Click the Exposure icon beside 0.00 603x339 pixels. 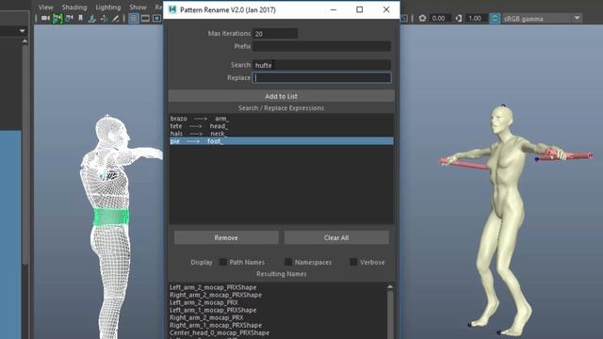tap(423, 19)
